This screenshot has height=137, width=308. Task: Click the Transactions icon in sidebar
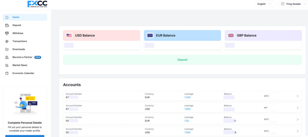[7, 41]
